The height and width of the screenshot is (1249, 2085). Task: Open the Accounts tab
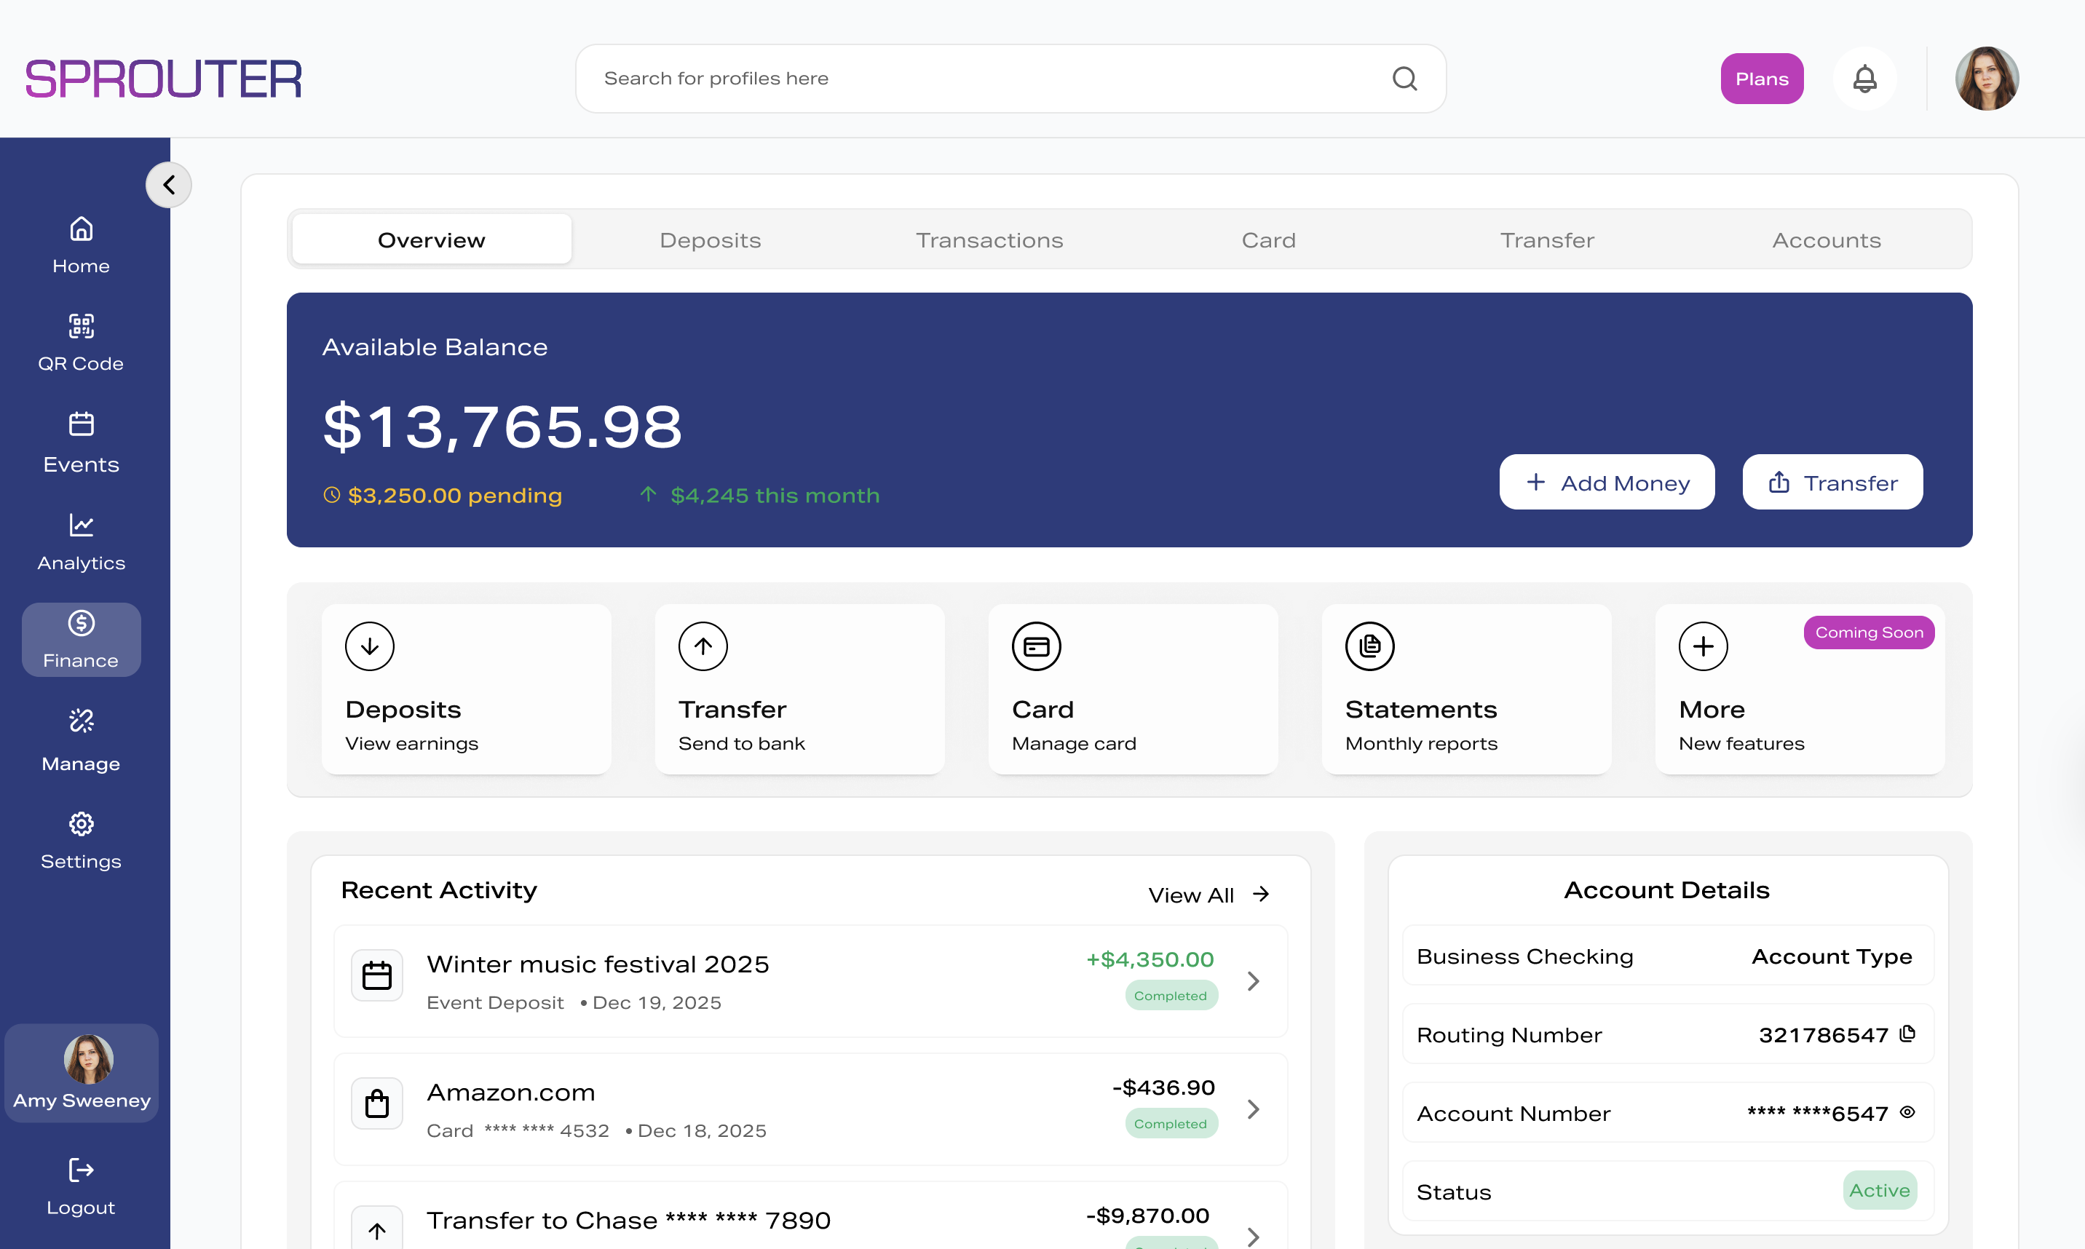pyautogui.click(x=1826, y=239)
